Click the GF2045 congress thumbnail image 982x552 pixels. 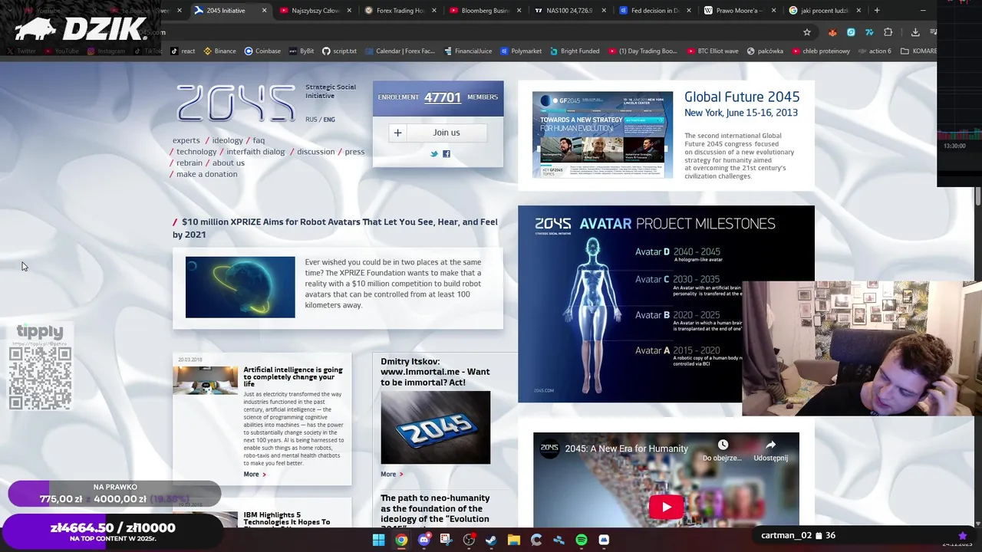pyautogui.click(x=602, y=135)
